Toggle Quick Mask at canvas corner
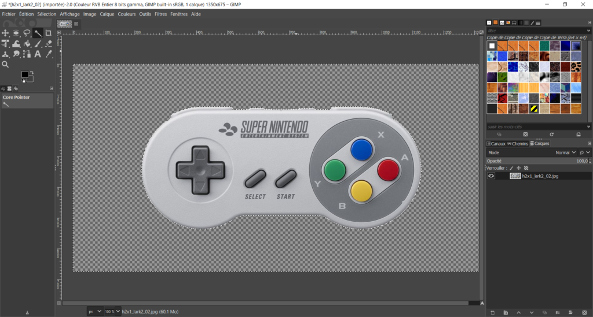The width and height of the screenshot is (593, 317). 58,303
